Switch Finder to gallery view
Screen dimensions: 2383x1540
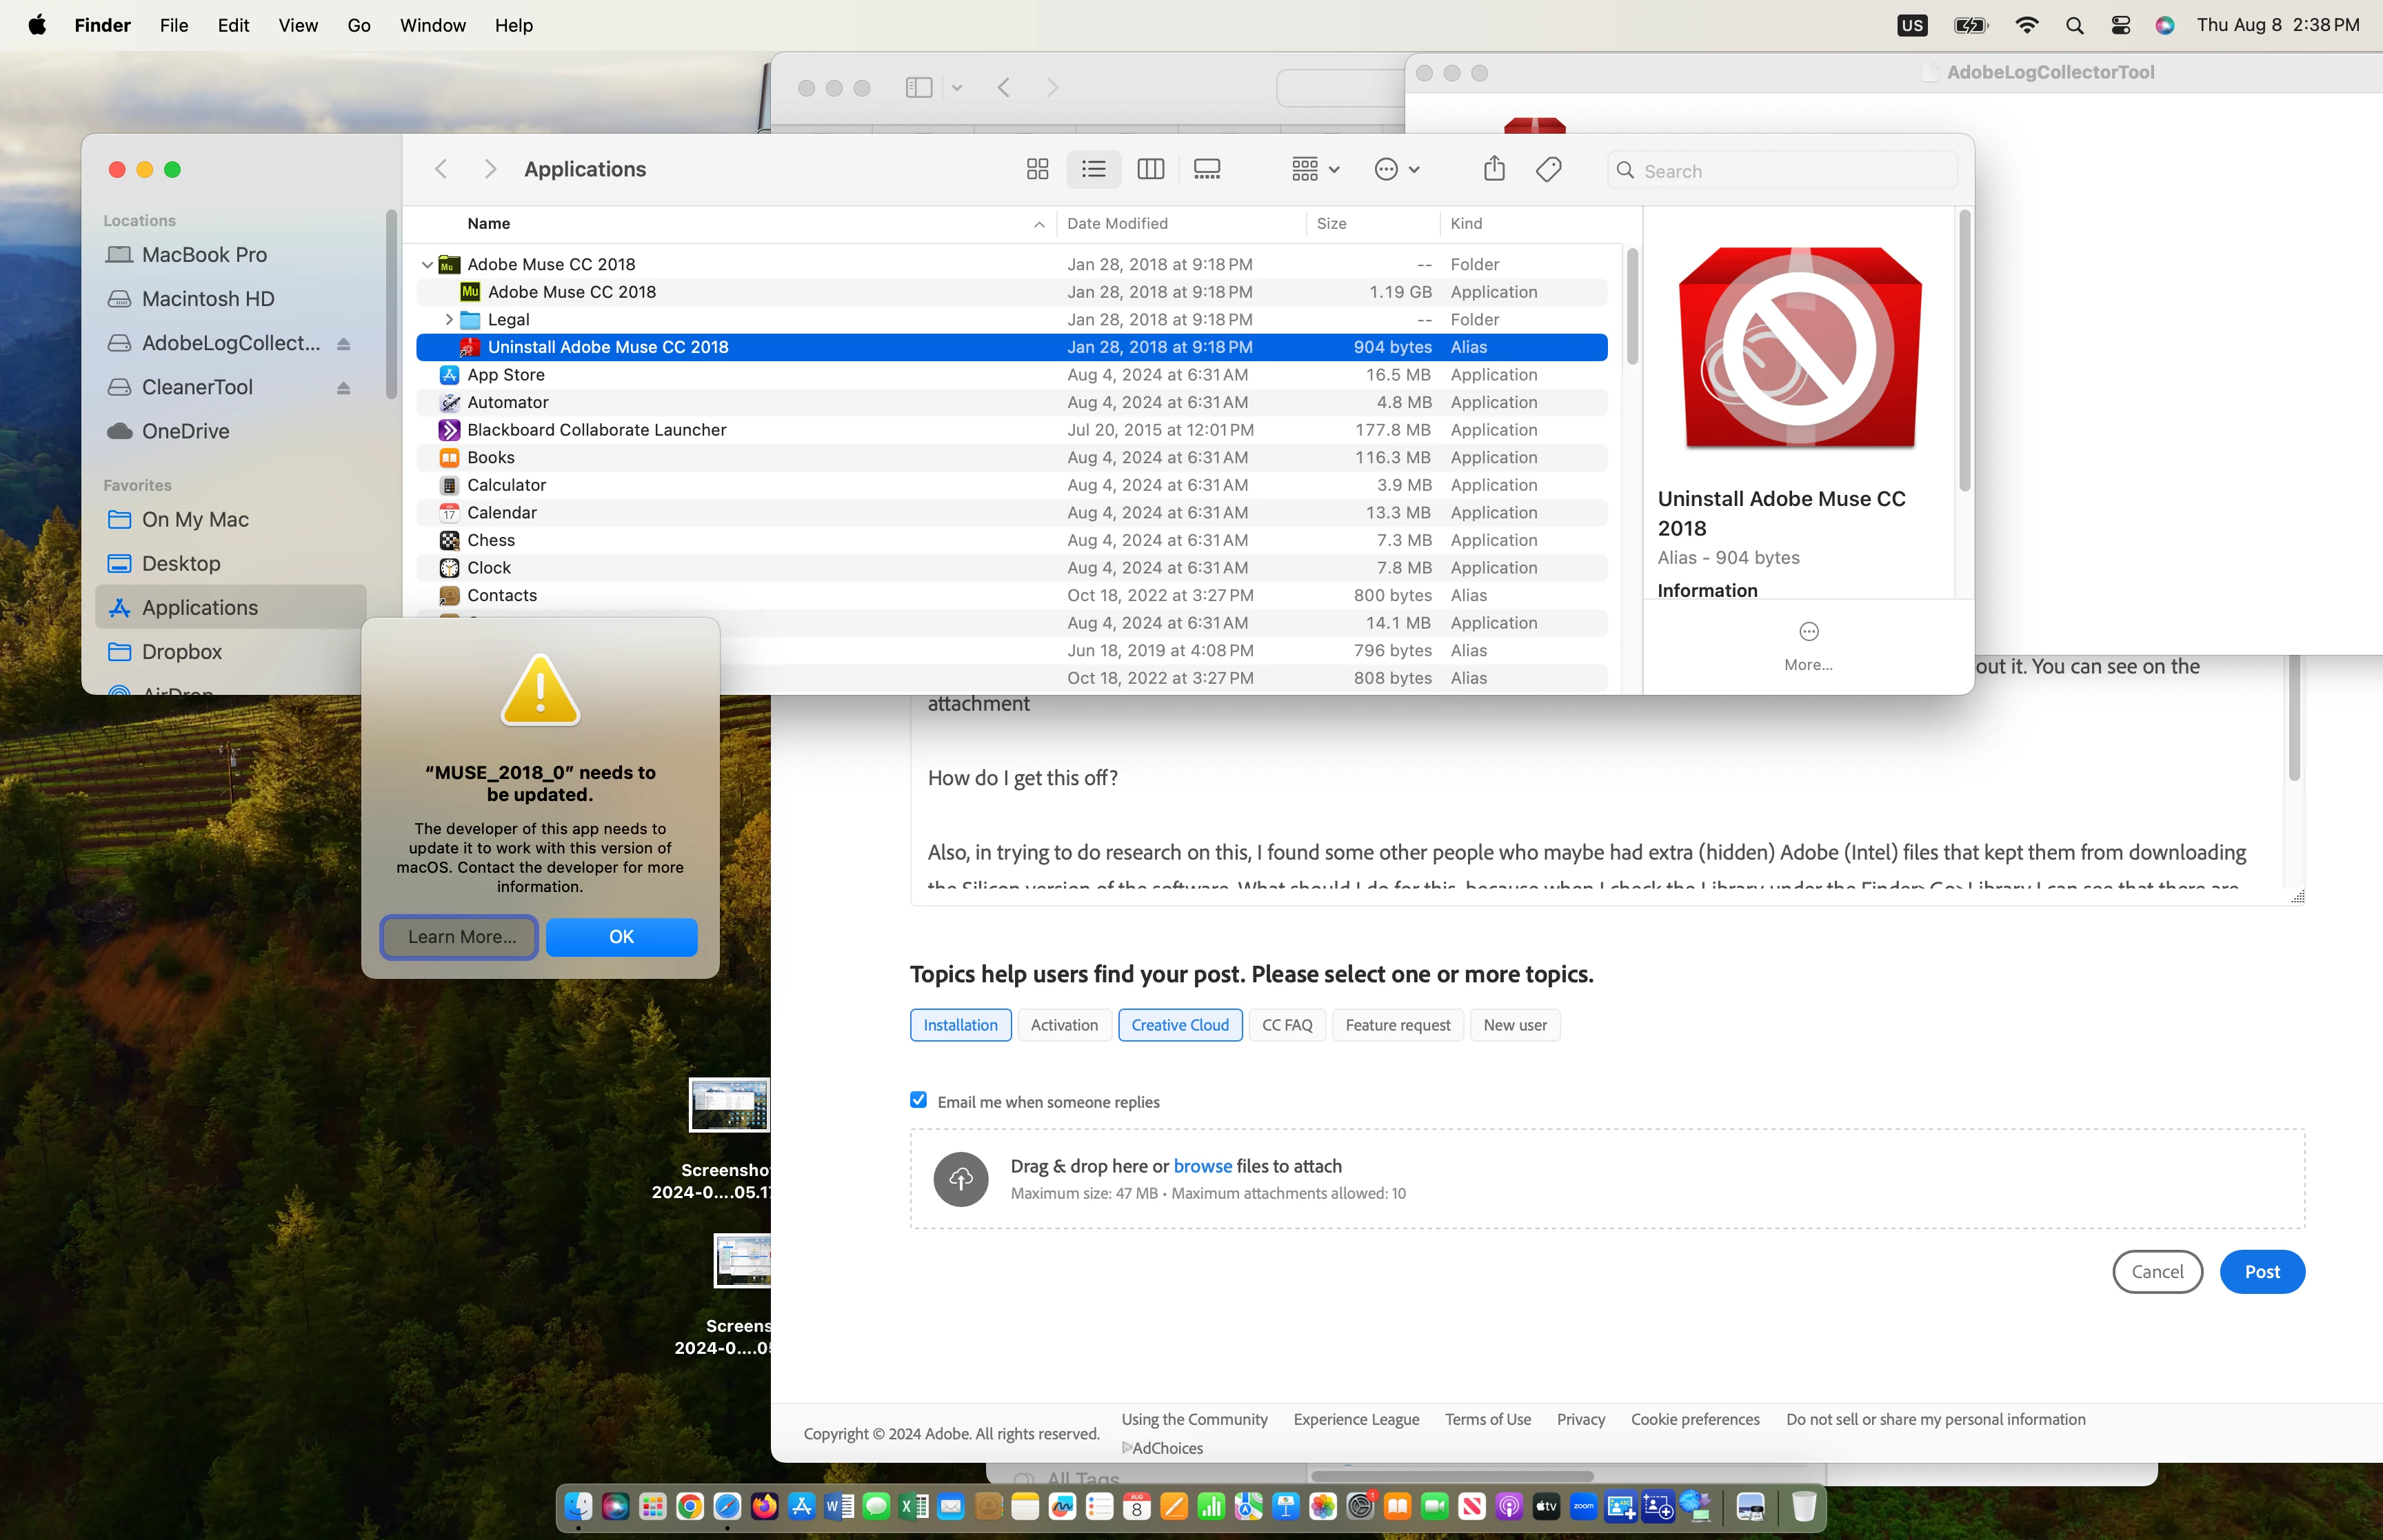click(1207, 169)
